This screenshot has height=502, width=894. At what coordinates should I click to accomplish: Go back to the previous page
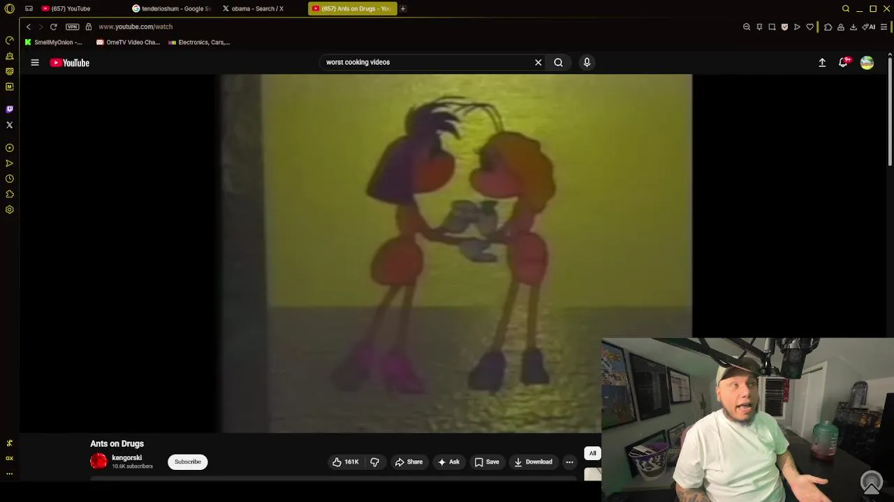pos(29,26)
